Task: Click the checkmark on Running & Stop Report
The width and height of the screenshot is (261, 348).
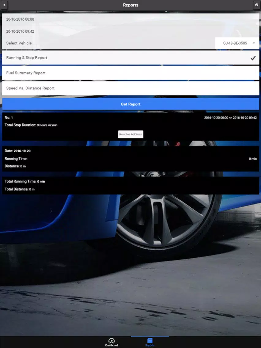Action: [x=253, y=58]
